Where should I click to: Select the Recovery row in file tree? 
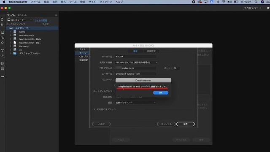click(x=32, y=46)
